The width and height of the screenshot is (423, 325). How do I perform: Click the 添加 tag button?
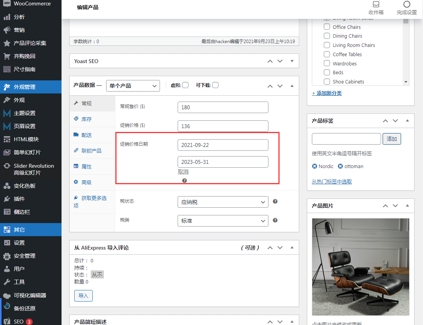[392, 139]
